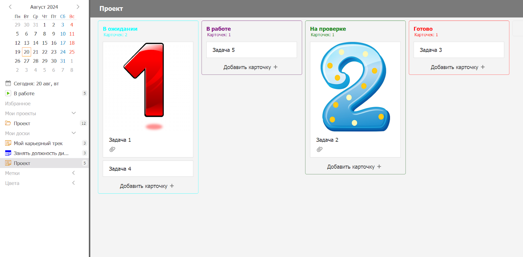Image resolution: width=523 pixels, height=257 pixels.
Task: Add card to В работе column
Action: [250, 67]
